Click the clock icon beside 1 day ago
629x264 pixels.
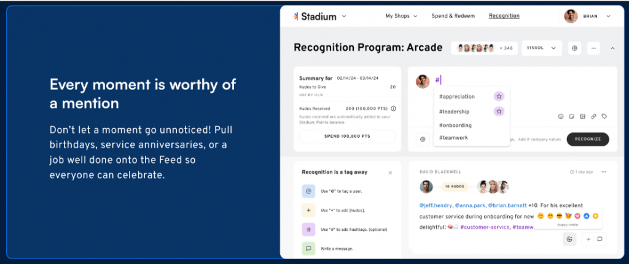coord(572,172)
